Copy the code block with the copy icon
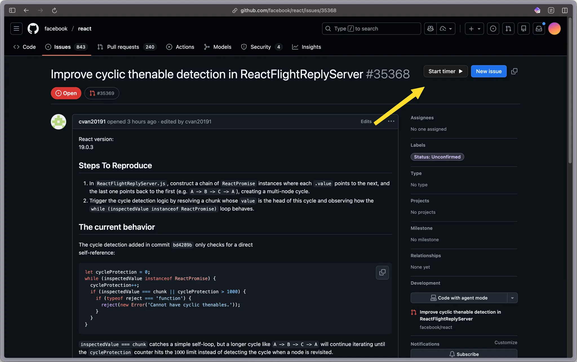577x362 pixels. pyautogui.click(x=382, y=272)
